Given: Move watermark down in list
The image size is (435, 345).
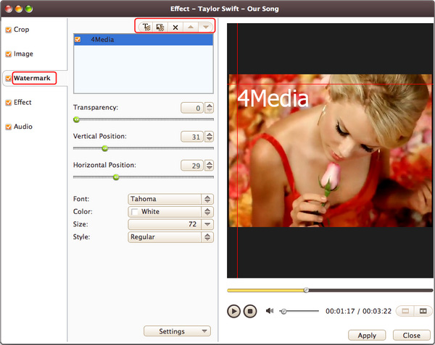Looking at the screenshot, I should point(205,26).
